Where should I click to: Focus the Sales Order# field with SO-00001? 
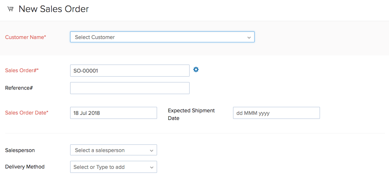point(129,71)
